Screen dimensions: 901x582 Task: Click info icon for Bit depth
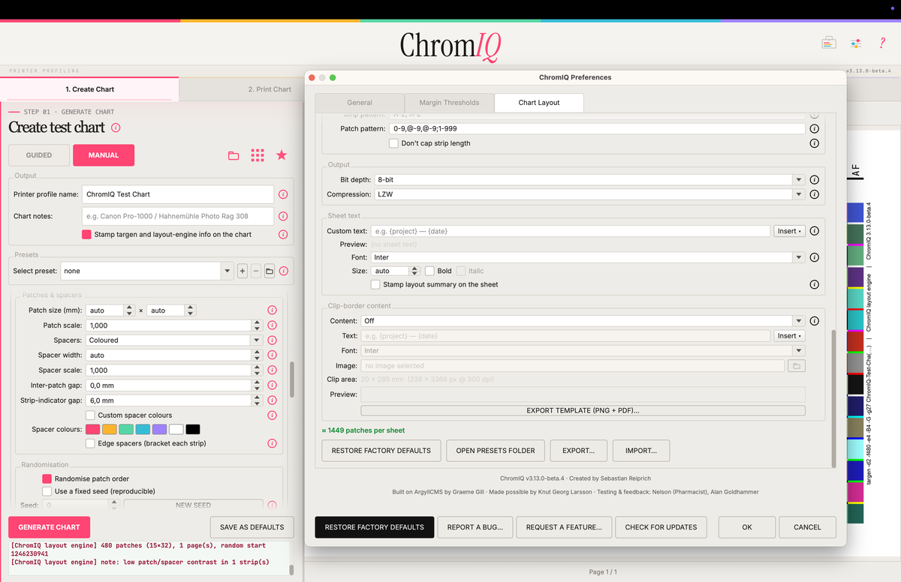pyautogui.click(x=814, y=180)
